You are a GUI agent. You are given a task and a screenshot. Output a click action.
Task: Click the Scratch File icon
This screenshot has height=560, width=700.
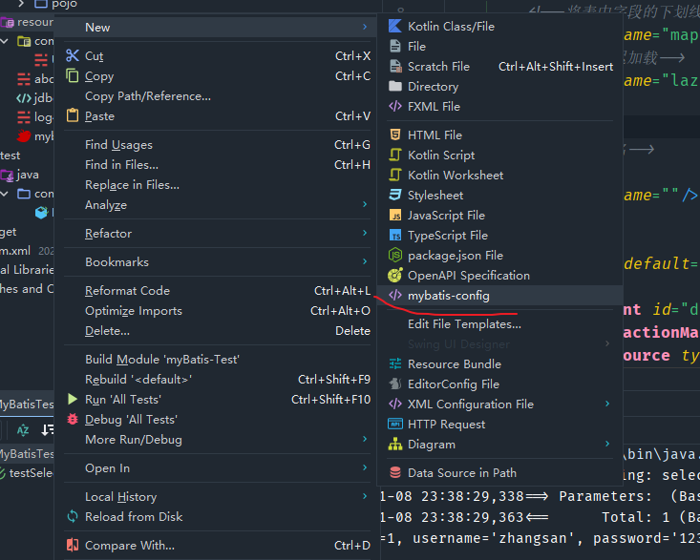coord(395,66)
